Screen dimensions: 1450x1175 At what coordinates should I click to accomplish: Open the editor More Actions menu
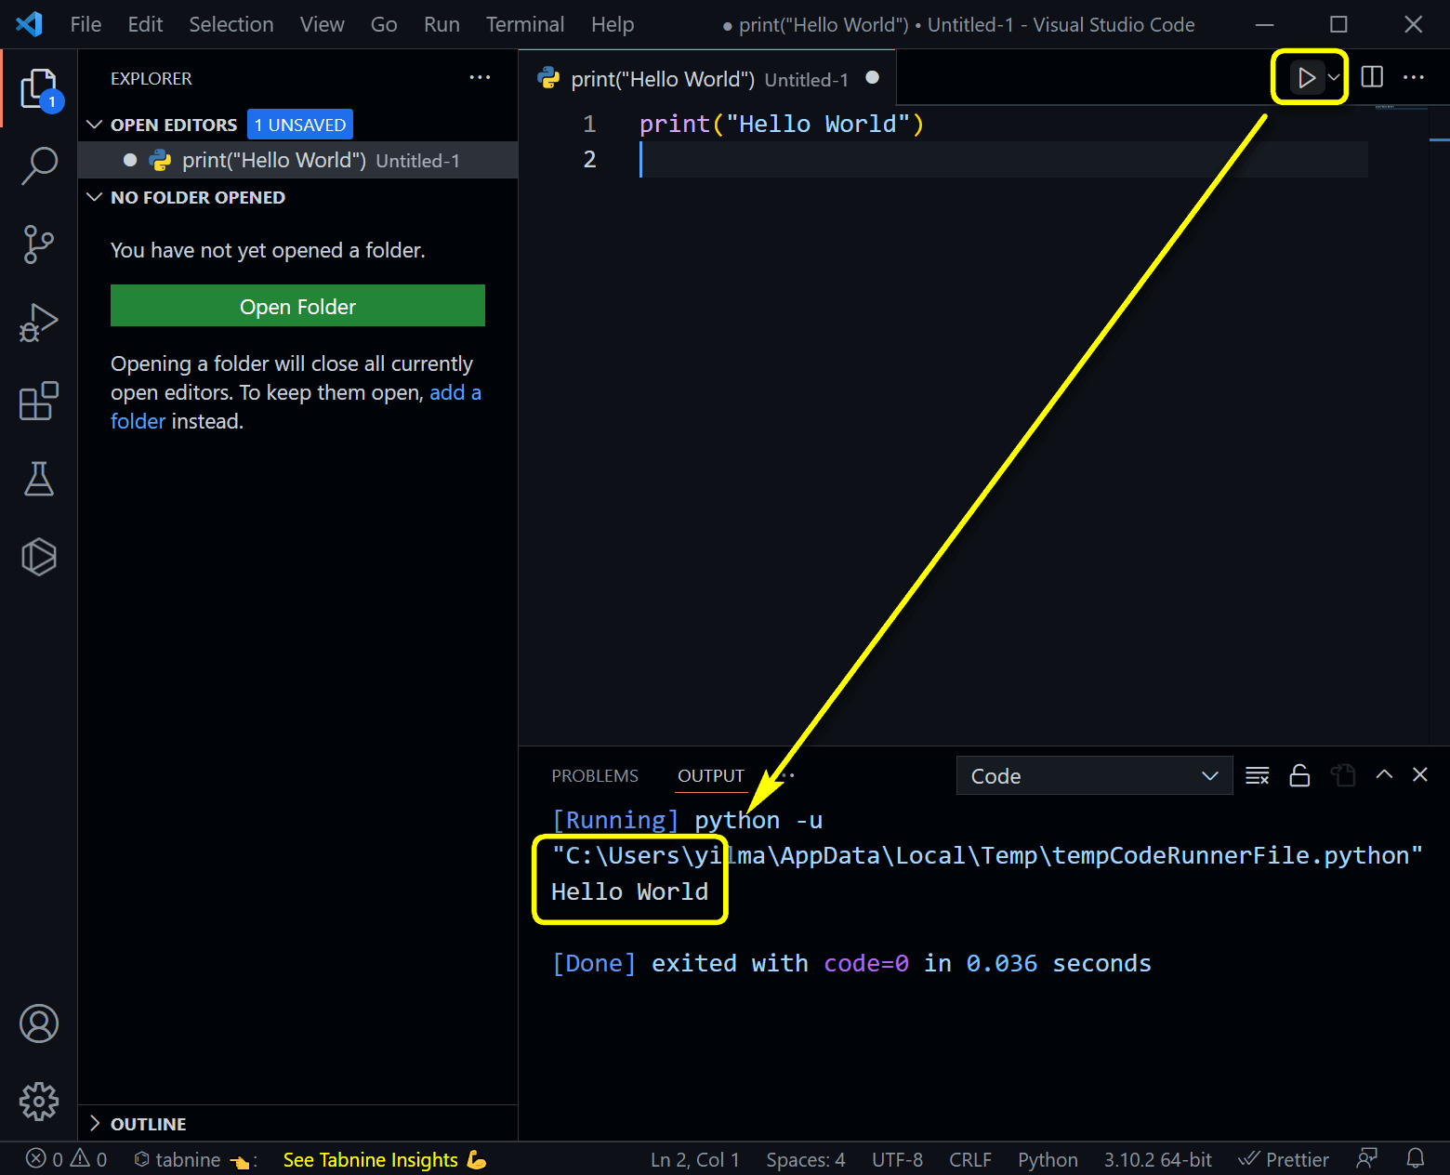click(1414, 77)
